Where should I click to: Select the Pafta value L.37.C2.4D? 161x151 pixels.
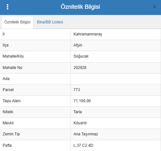[83, 145]
